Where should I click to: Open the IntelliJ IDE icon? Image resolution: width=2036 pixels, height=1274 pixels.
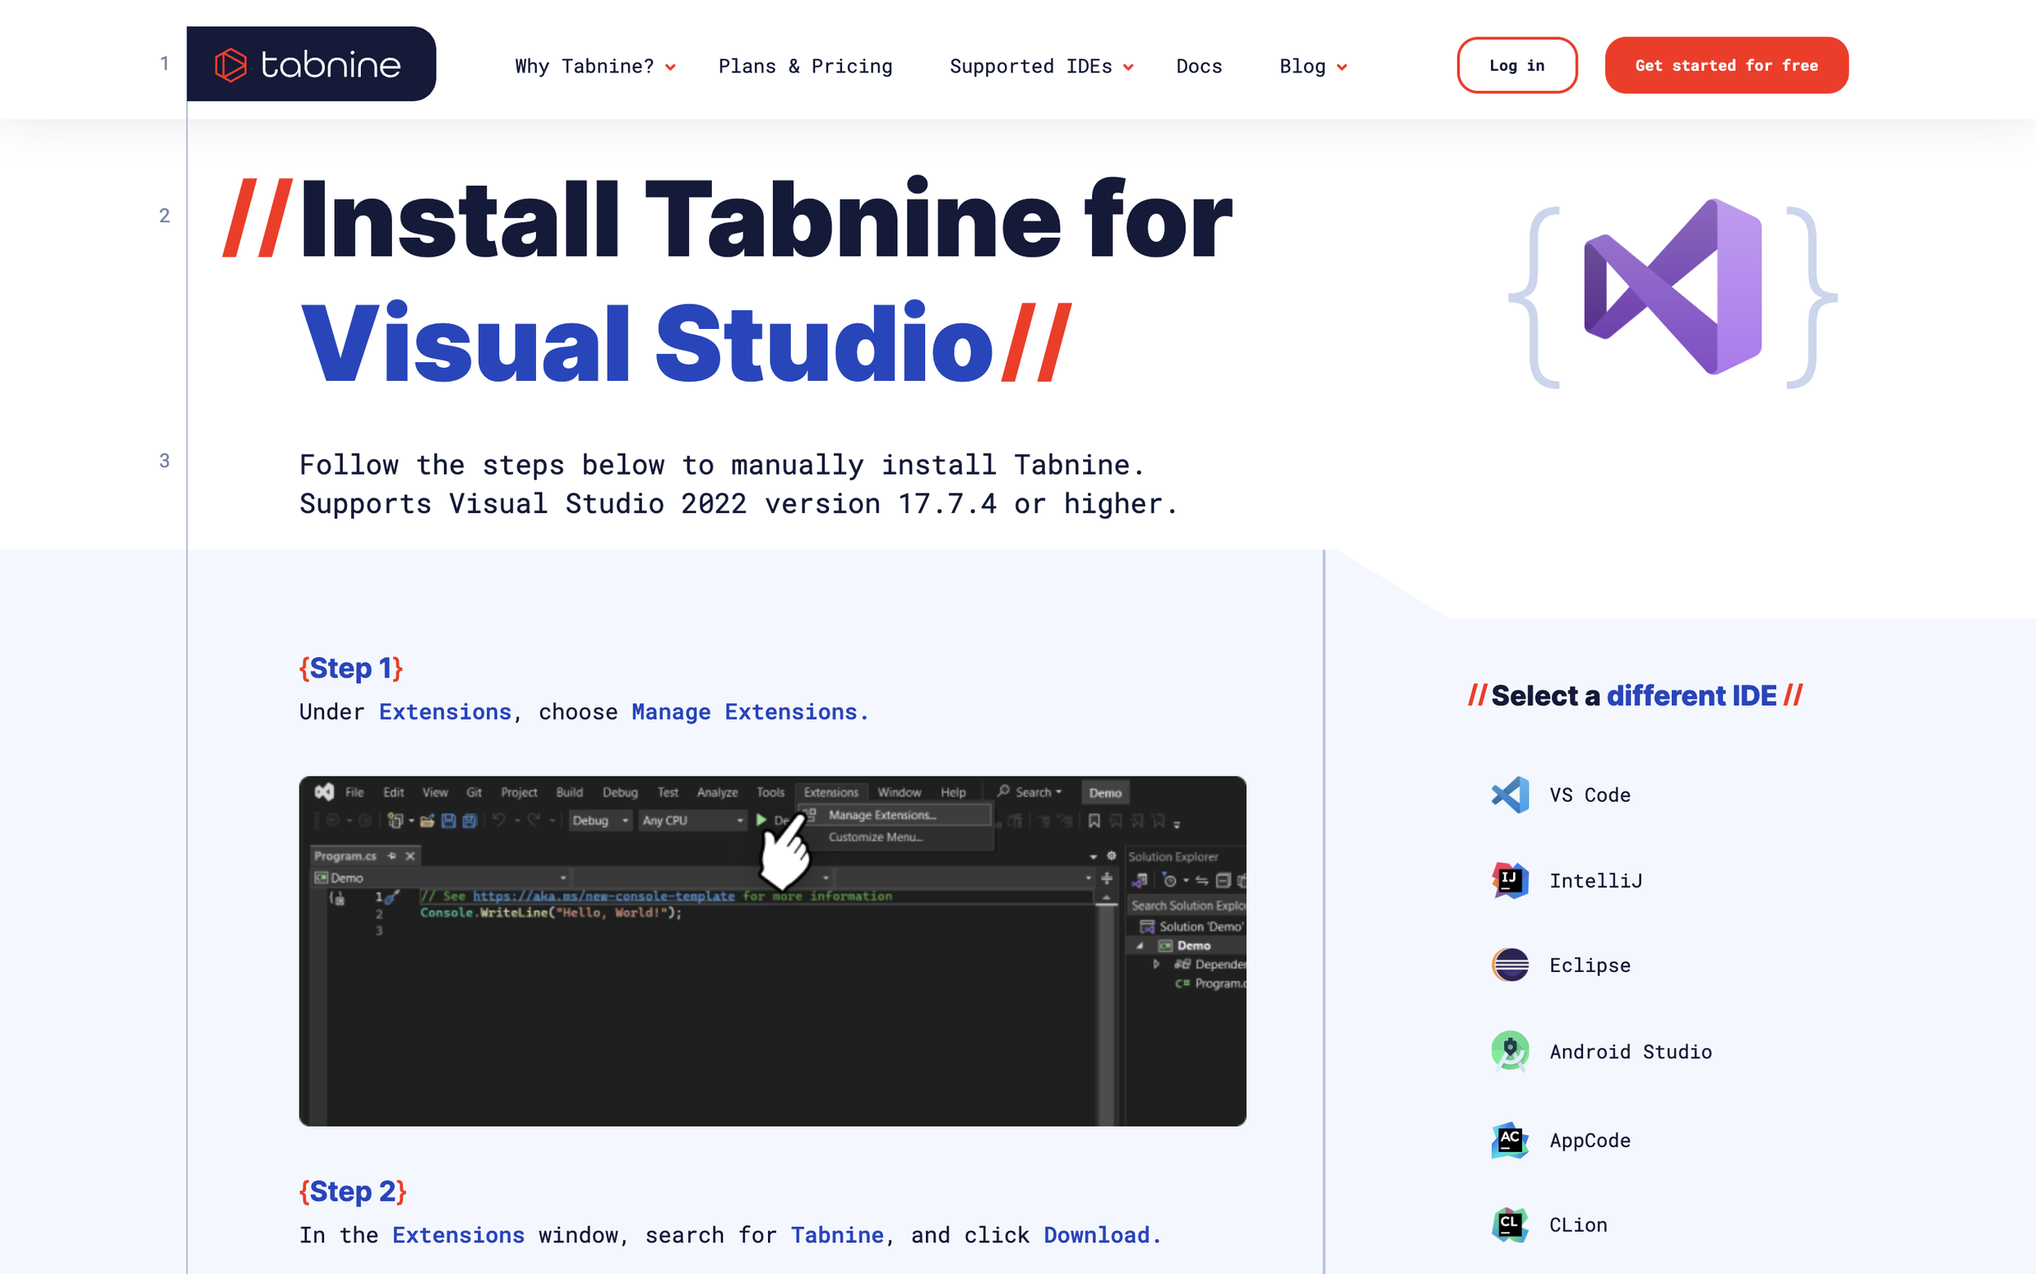coord(1510,881)
